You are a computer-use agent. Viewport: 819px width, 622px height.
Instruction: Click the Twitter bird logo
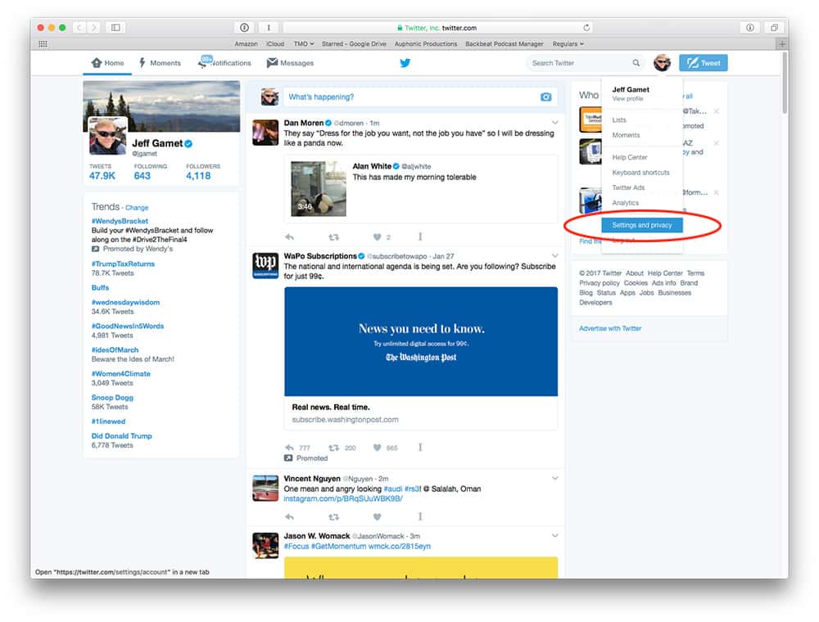coord(405,63)
